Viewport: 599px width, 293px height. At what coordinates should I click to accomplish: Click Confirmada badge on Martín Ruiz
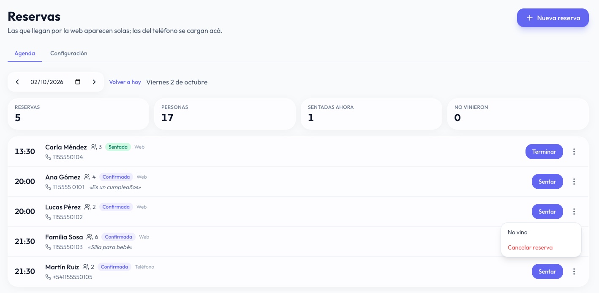coord(114,267)
